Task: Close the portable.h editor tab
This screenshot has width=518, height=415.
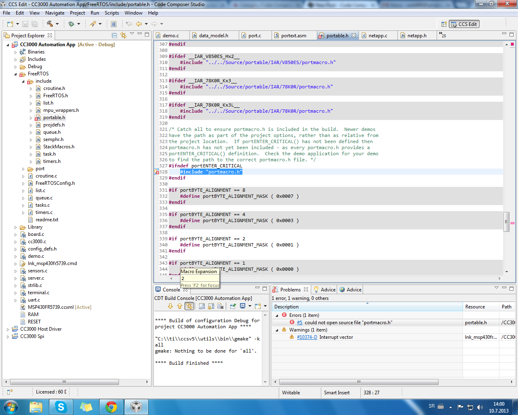Action: [354, 36]
